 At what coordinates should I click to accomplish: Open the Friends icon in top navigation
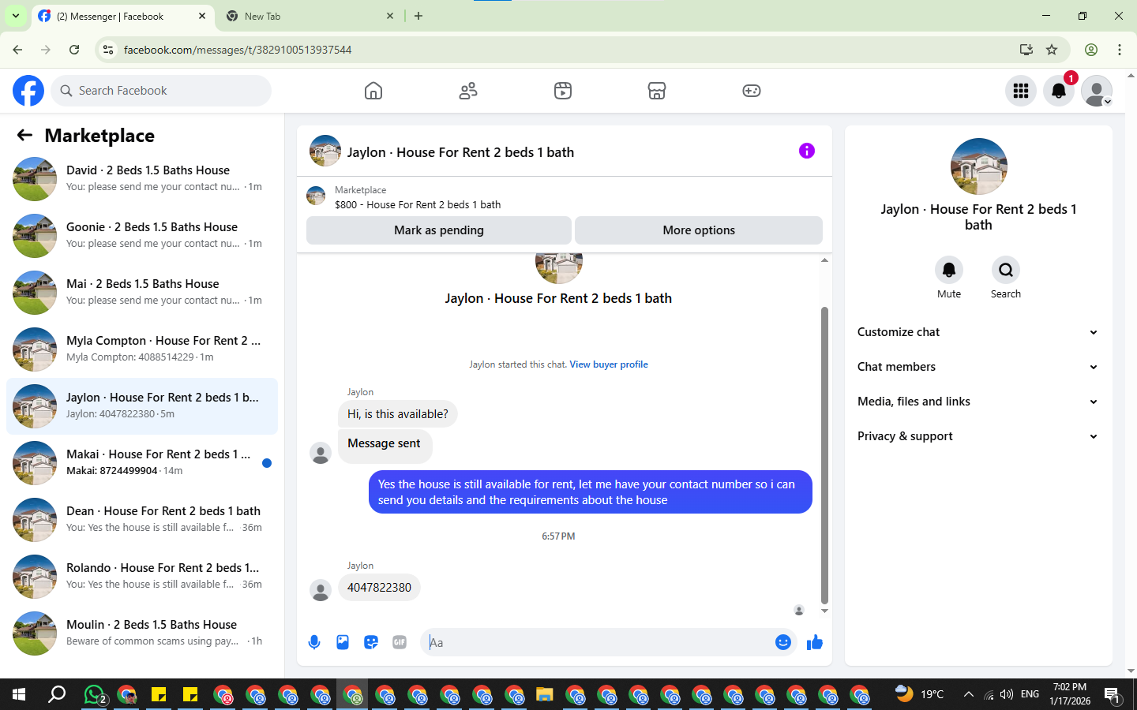(468, 91)
